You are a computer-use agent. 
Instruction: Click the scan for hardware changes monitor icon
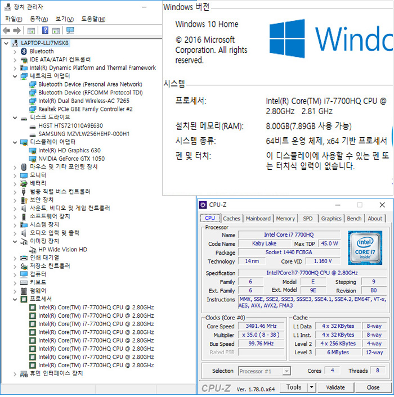coord(70,30)
